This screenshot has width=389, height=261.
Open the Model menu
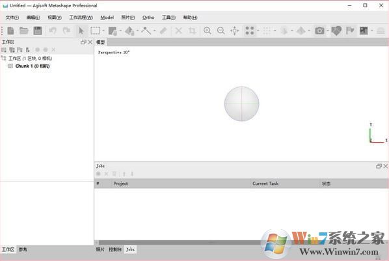107,18
